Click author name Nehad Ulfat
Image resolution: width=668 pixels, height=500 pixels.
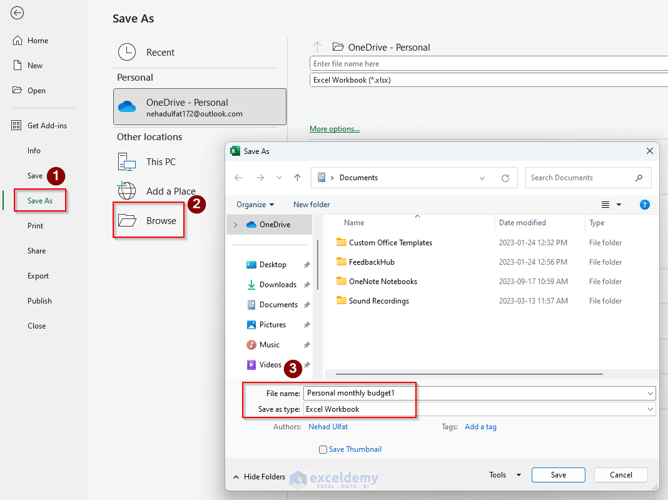(x=328, y=427)
